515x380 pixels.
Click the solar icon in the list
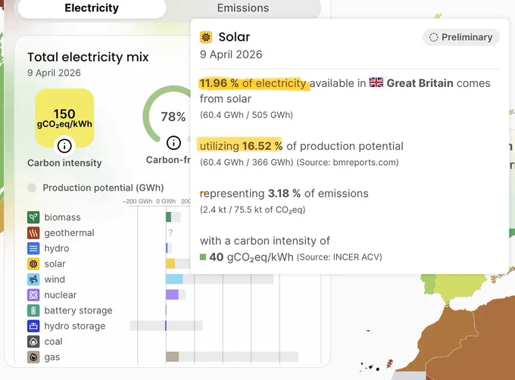tap(33, 264)
